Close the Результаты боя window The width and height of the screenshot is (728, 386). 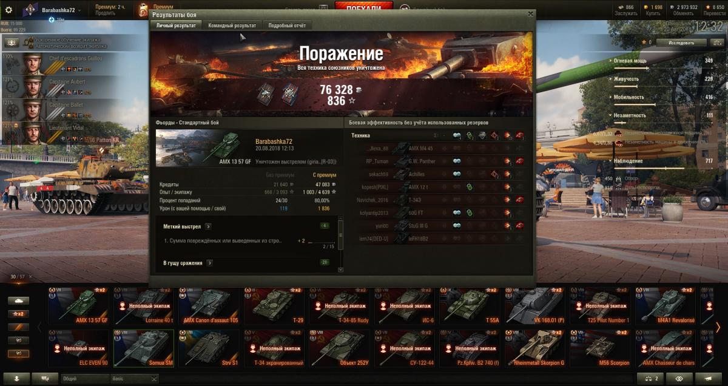coord(530,13)
